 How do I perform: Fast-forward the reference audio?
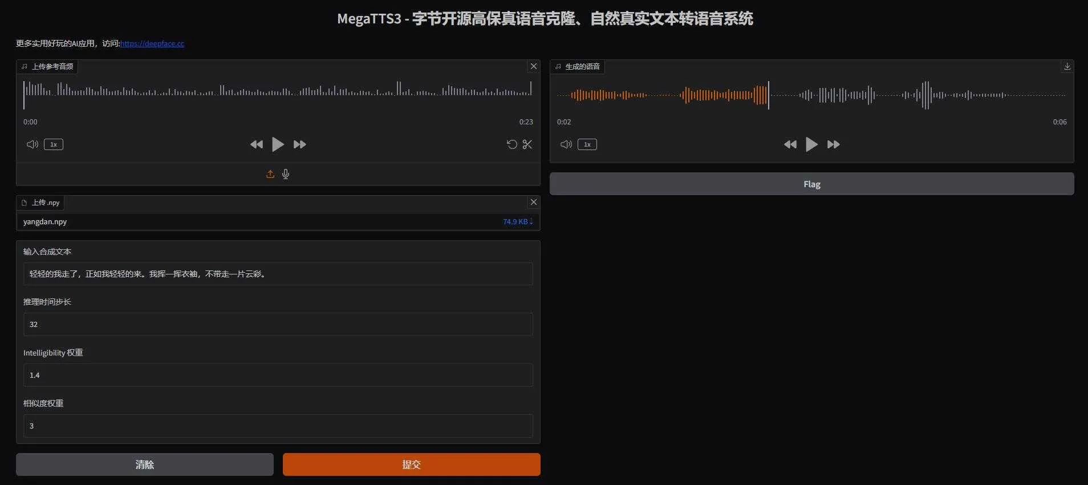299,144
